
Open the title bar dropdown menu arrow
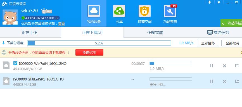click(x=219, y=2)
